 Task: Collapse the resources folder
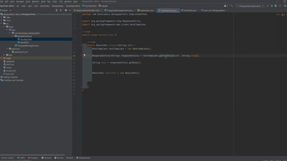(x=7, y=49)
